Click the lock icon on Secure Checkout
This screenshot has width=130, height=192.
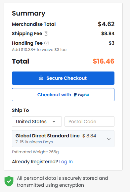click(41, 78)
